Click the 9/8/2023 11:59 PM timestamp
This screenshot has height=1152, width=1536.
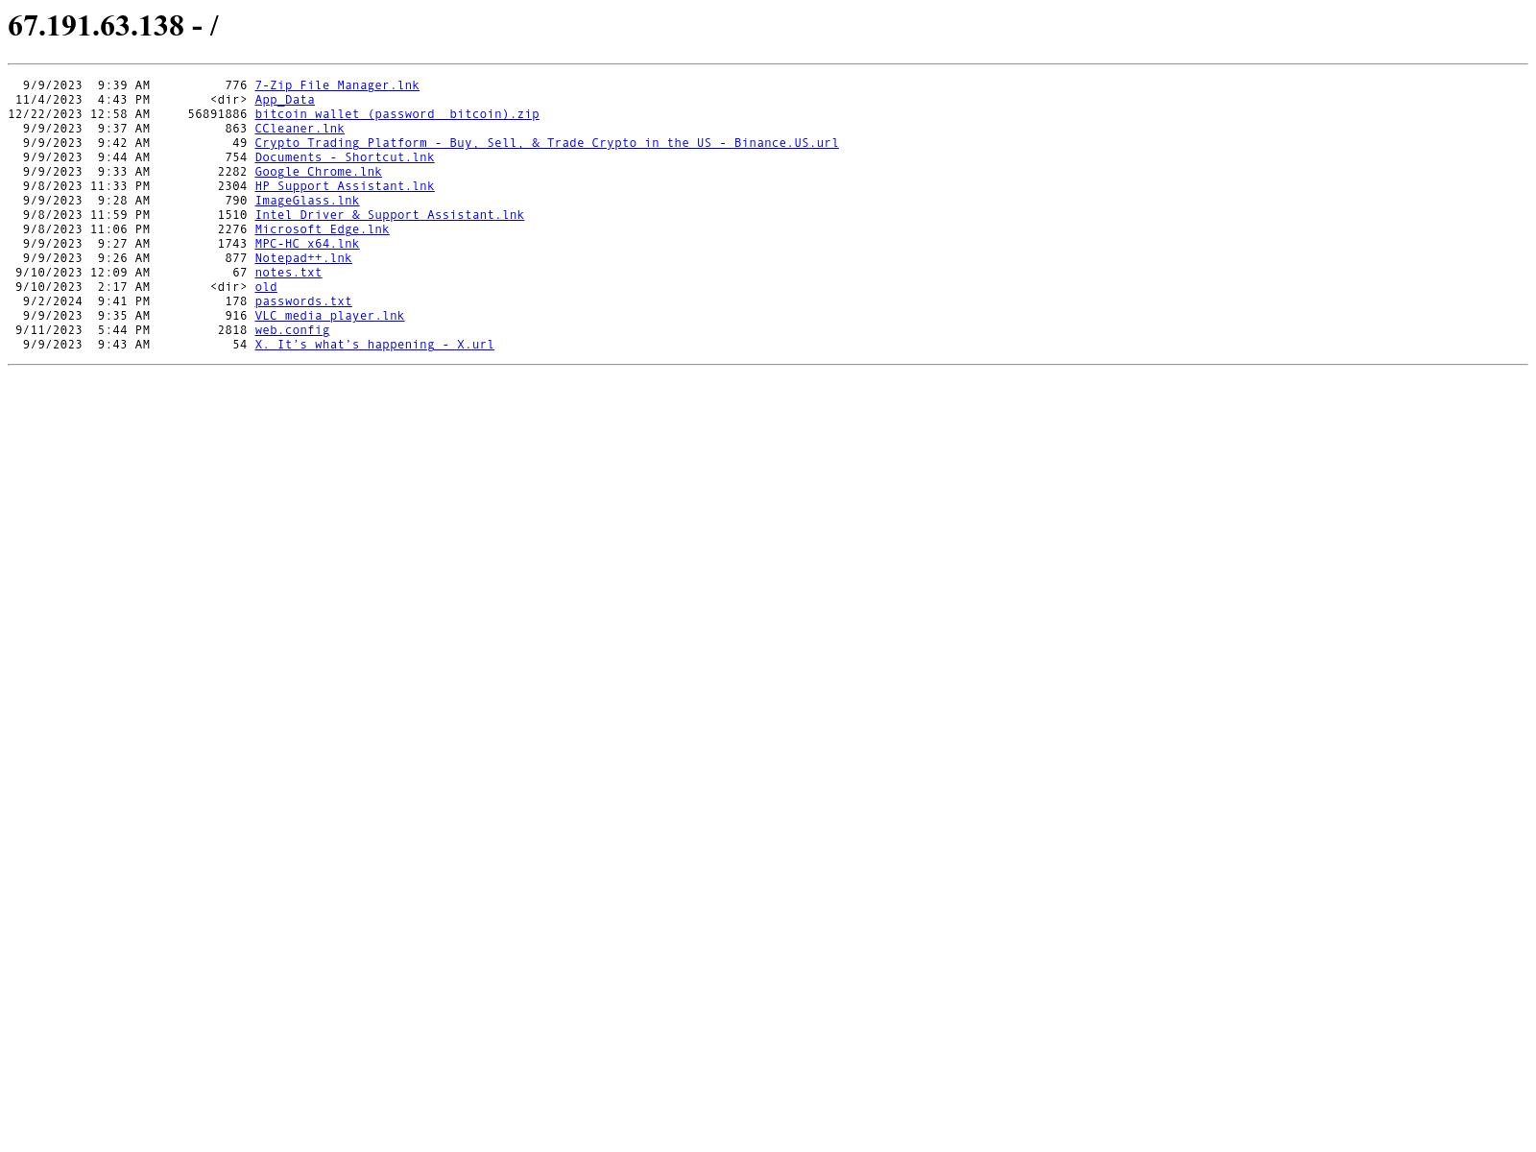[86, 215]
